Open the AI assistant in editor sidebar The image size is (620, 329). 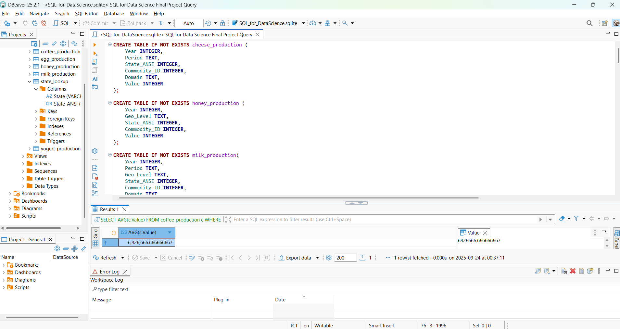pyautogui.click(x=95, y=79)
